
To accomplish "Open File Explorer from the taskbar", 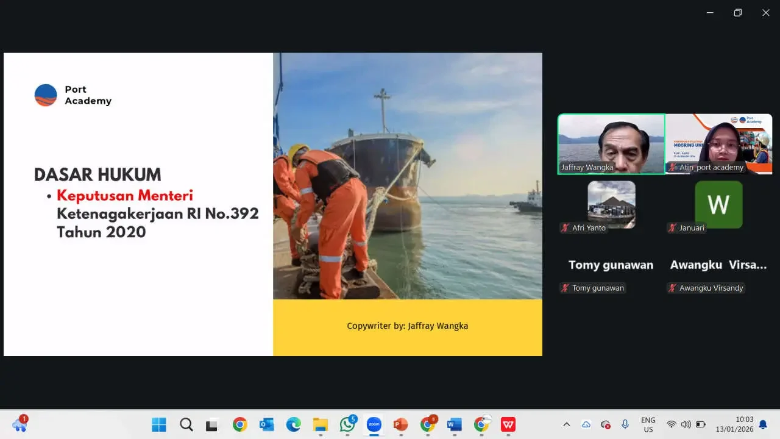I will click(x=321, y=424).
